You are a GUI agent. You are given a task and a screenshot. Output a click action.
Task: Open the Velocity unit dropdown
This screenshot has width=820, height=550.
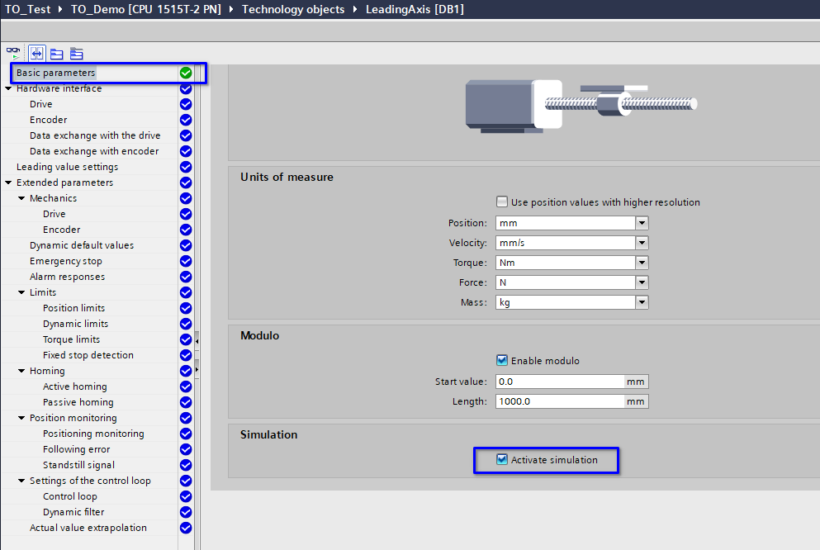click(x=642, y=243)
